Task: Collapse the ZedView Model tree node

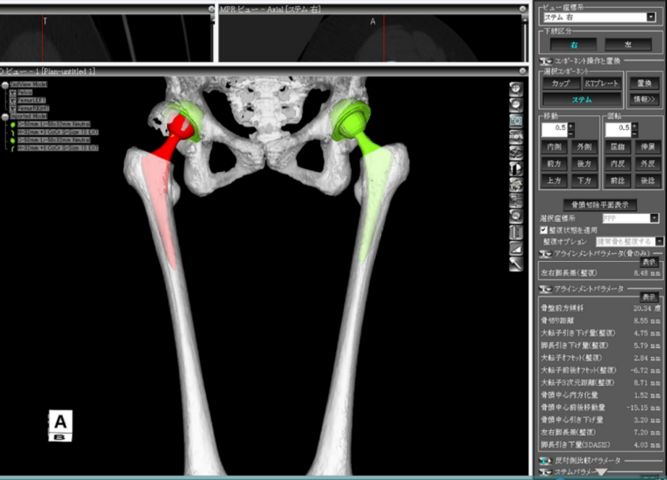Action: click(x=5, y=85)
